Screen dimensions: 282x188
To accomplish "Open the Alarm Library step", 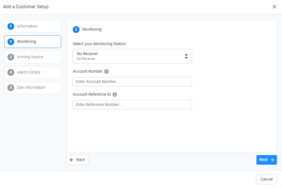I will [x=33, y=72].
